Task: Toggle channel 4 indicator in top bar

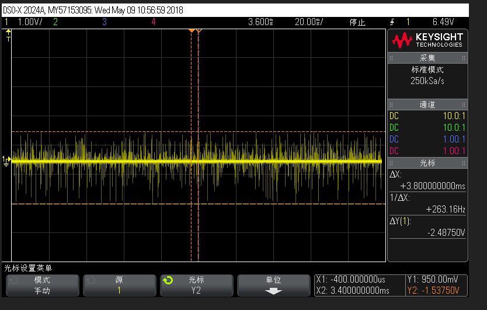Action: click(x=154, y=22)
